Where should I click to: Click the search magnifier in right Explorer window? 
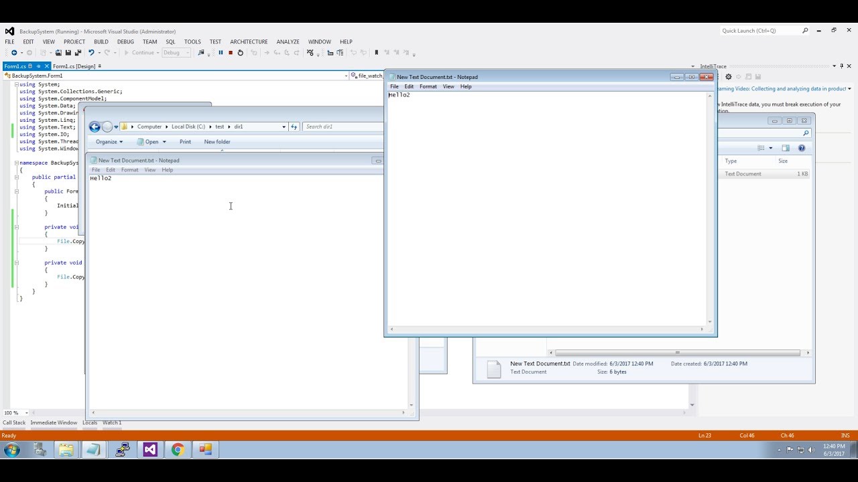tap(806, 133)
